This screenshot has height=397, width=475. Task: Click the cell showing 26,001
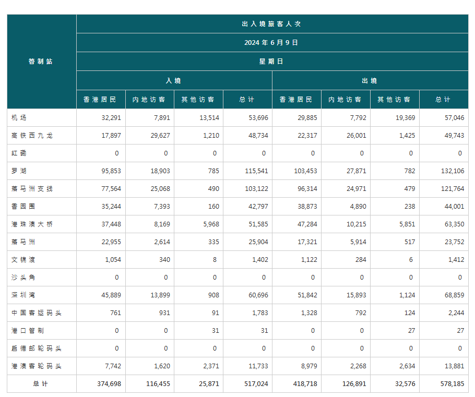tap(346, 135)
